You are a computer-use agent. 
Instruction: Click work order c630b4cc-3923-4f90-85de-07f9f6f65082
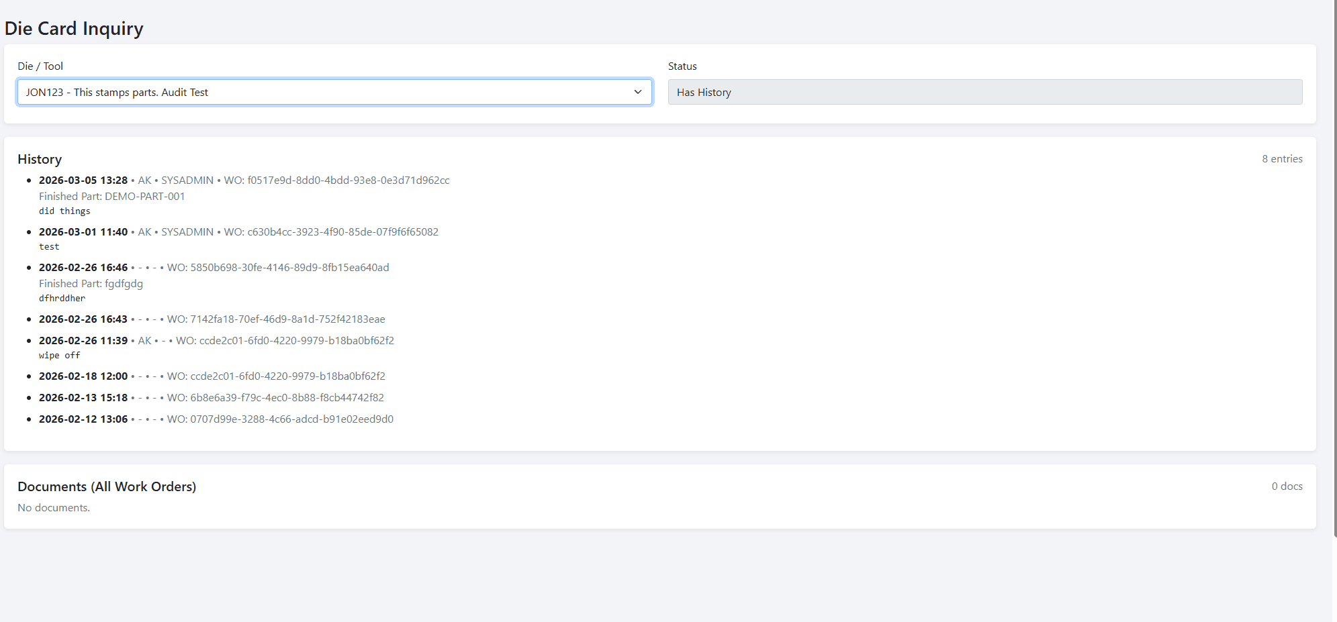click(x=342, y=231)
